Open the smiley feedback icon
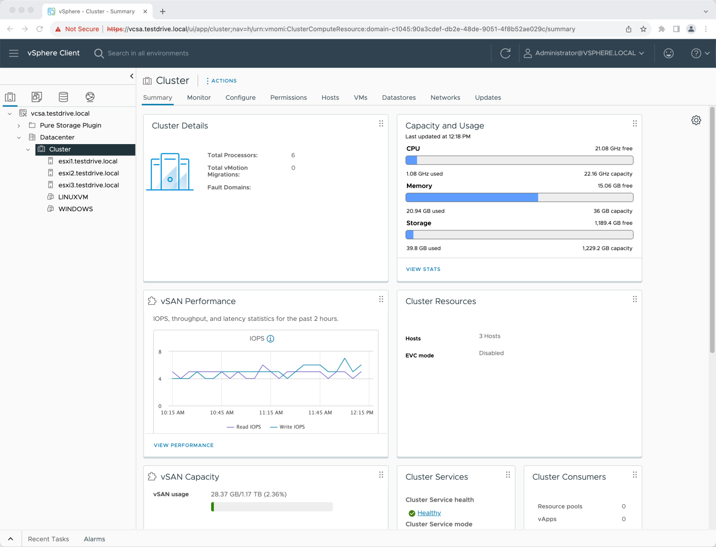The width and height of the screenshot is (716, 547). 668,53
